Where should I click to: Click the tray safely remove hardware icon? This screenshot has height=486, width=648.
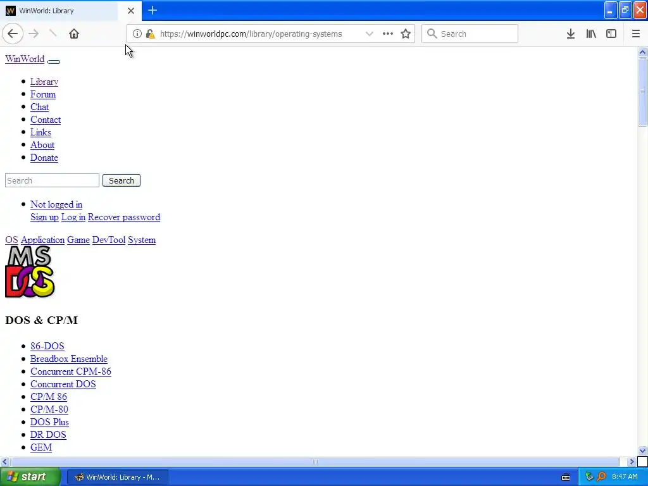[x=589, y=477]
